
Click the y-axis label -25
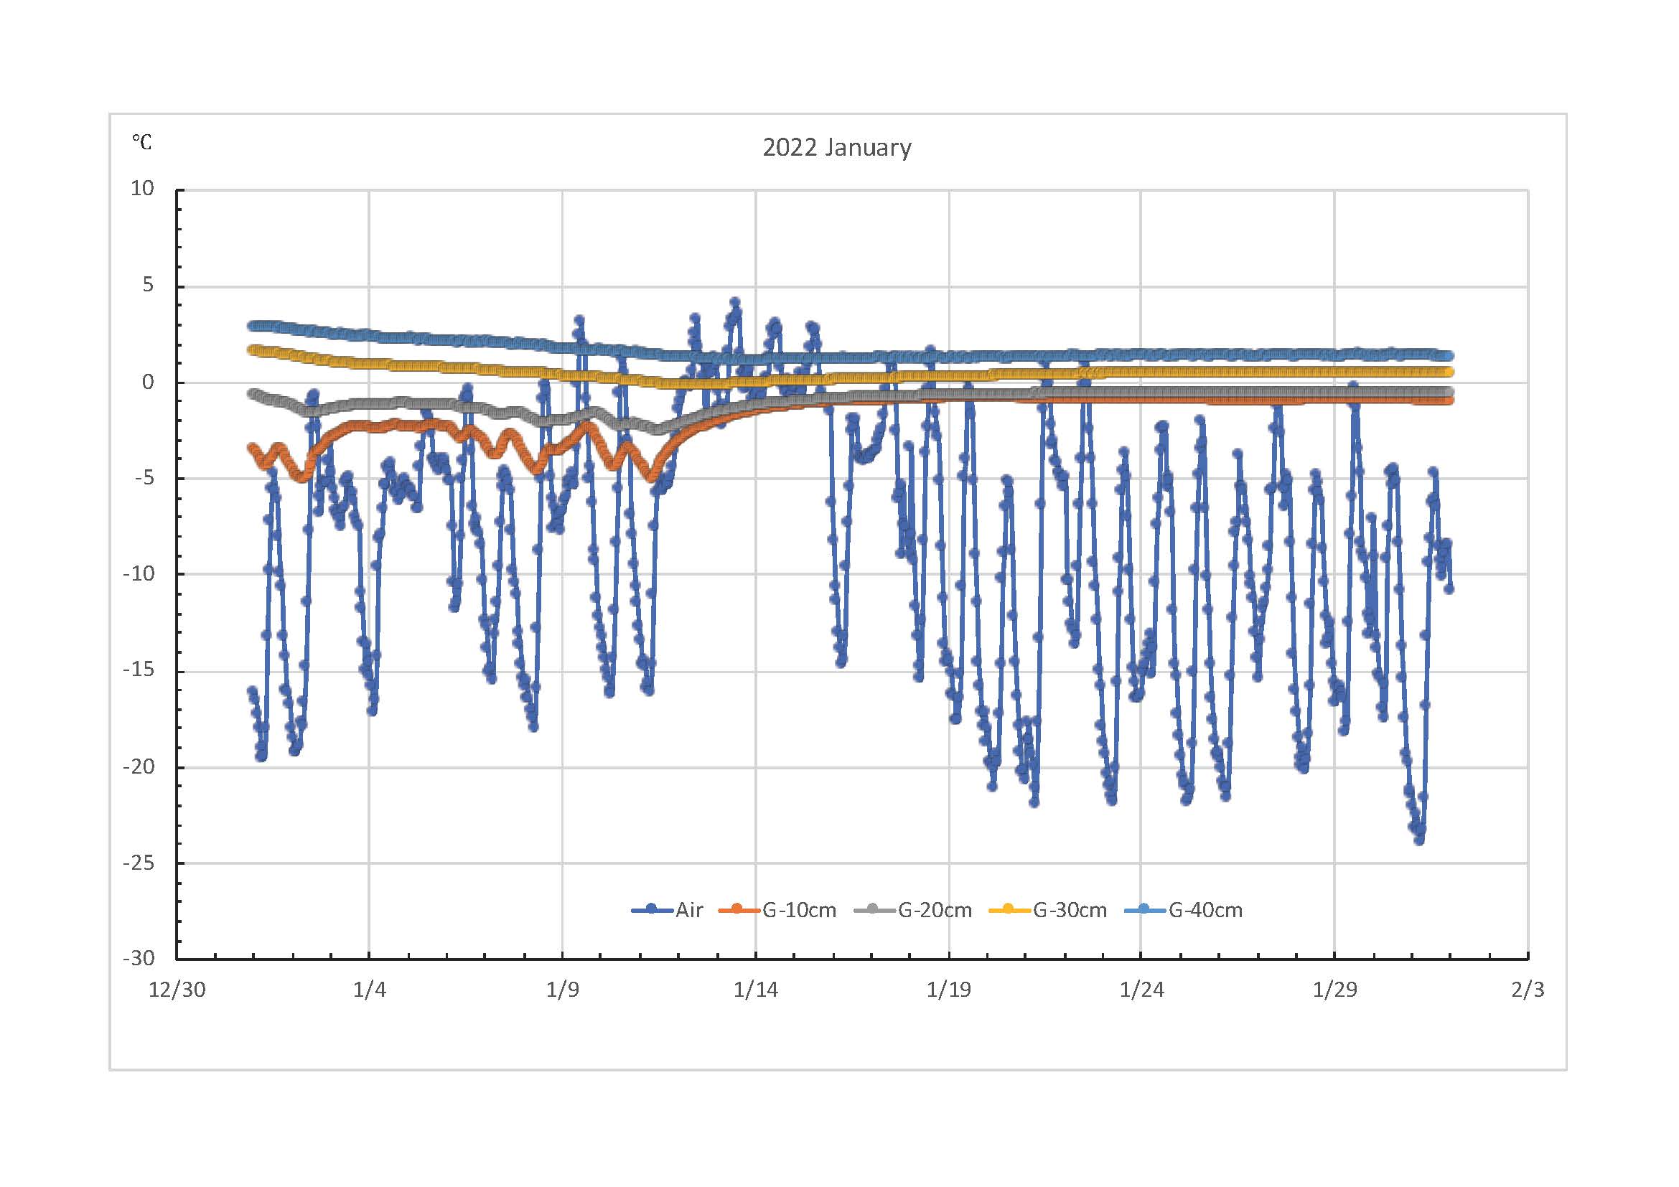click(x=139, y=863)
